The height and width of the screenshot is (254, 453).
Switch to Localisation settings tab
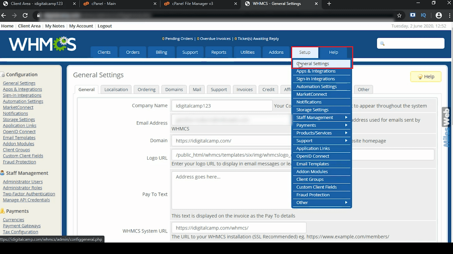pos(116,89)
